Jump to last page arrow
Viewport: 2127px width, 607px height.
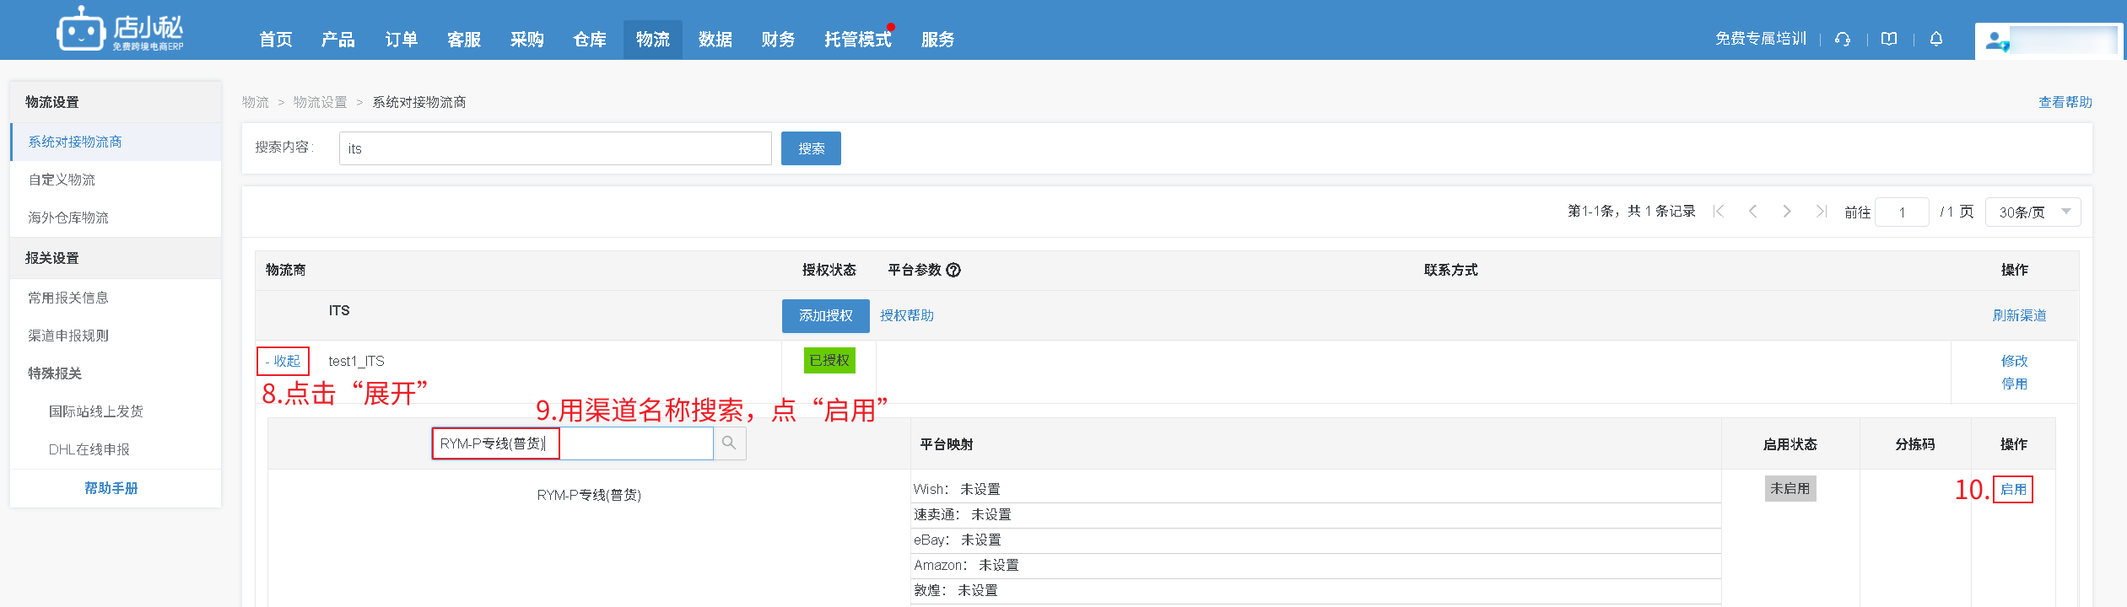tap(1821, 212)
